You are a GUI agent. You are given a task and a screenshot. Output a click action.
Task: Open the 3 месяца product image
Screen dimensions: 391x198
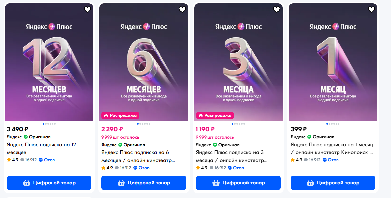238,62
